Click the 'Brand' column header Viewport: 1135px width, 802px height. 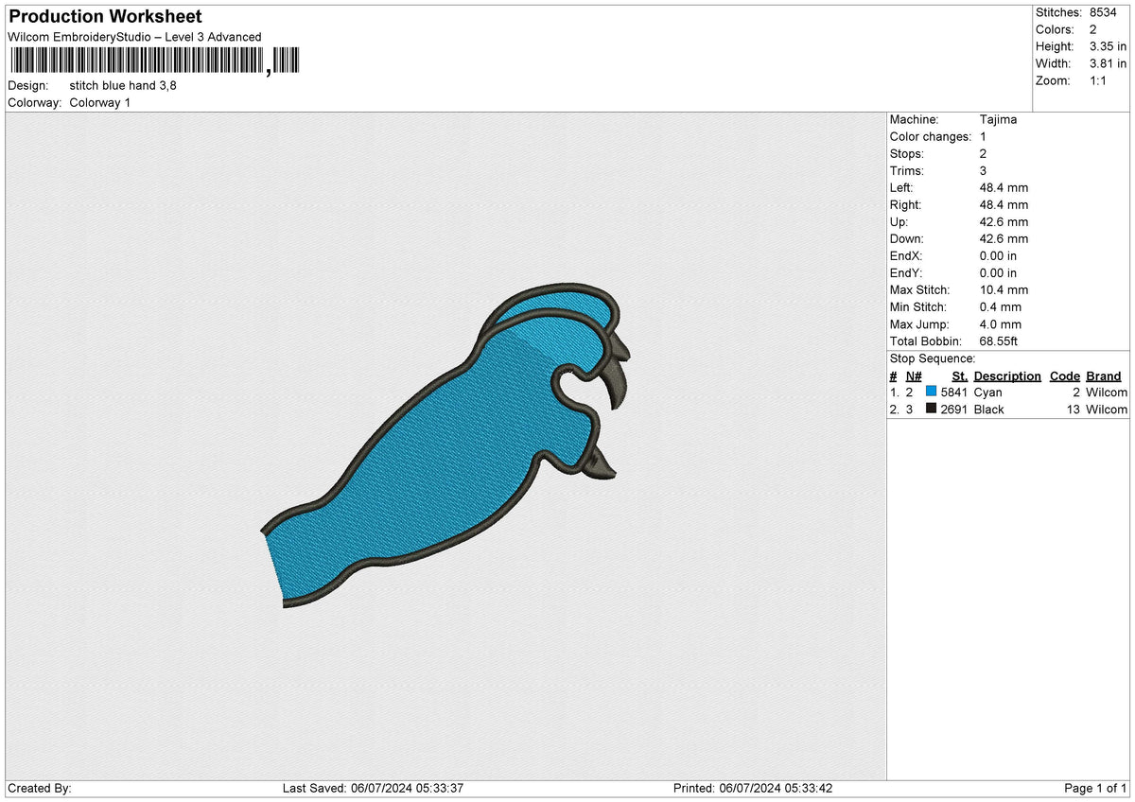tap(1104, 375)
